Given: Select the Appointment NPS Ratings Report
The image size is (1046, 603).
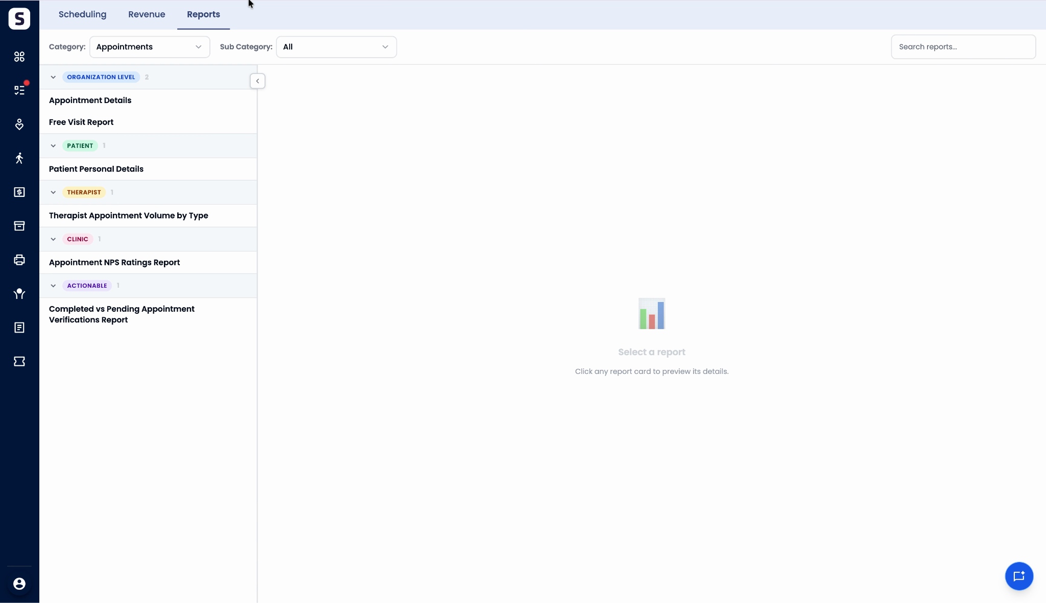Looking at the screenshot, I should point(148,263).
